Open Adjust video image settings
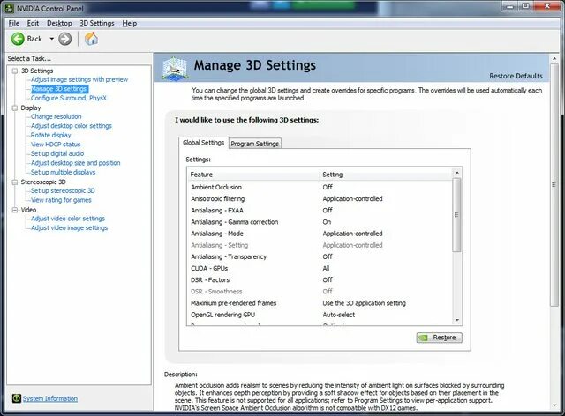This screenshot has width=565, height=416. (x=69, y=227)
